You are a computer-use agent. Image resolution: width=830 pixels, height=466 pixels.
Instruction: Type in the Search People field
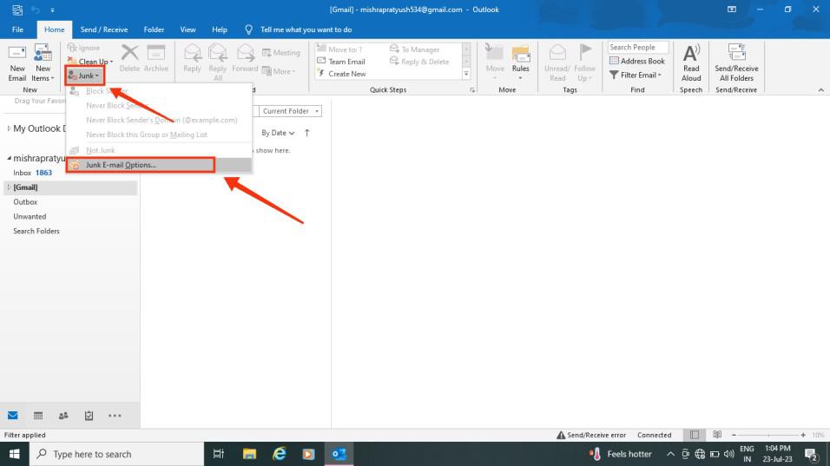638,47
